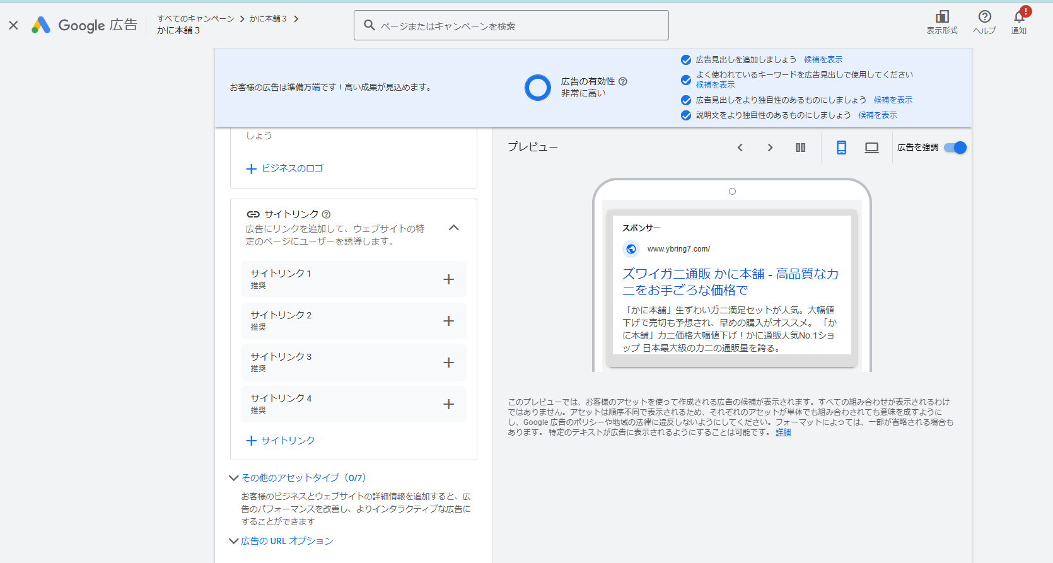
Task: Select the mobile preview icon
Action: [841, 148]
